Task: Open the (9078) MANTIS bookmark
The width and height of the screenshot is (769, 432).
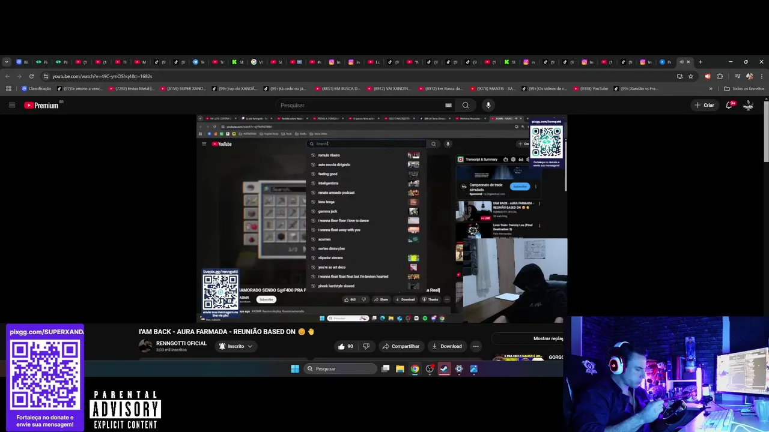Action: [493, 89]
